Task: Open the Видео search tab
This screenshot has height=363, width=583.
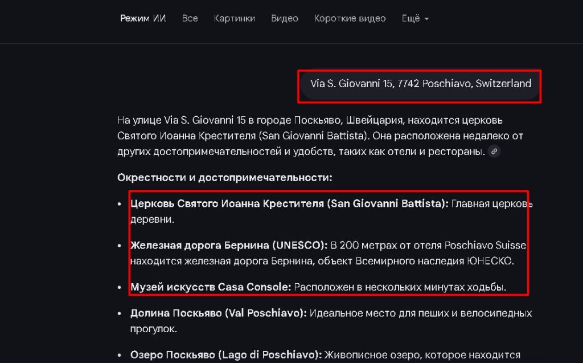Action: point(285,18)
